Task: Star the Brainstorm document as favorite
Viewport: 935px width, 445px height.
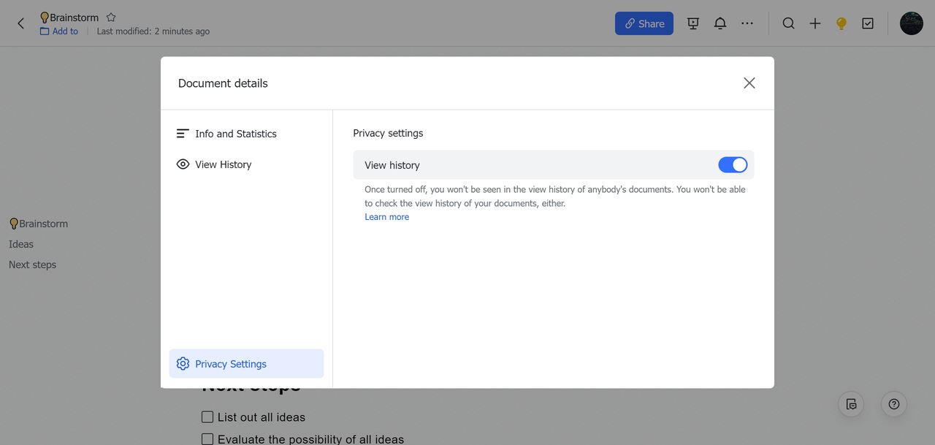Action: 111,17
